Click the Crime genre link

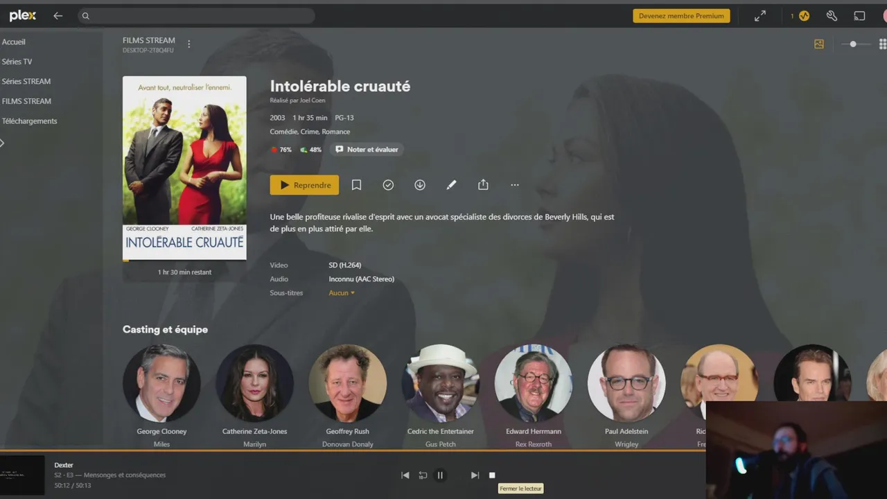(x=309, y=132)
